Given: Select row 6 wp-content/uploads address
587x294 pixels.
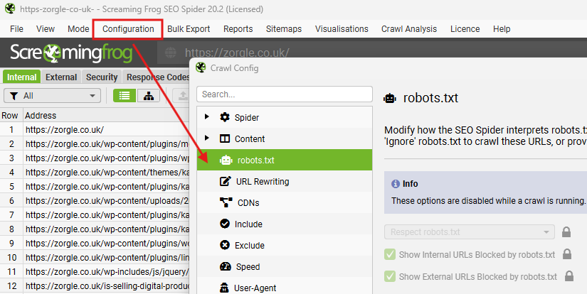Looking at the screenshot, I should [107, 200].
